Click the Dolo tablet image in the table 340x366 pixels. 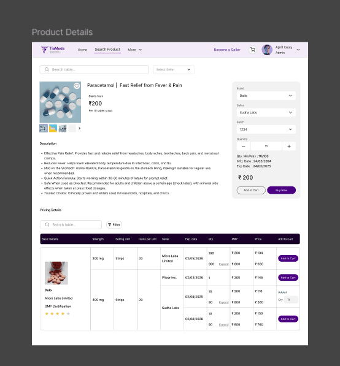(56, 273)
